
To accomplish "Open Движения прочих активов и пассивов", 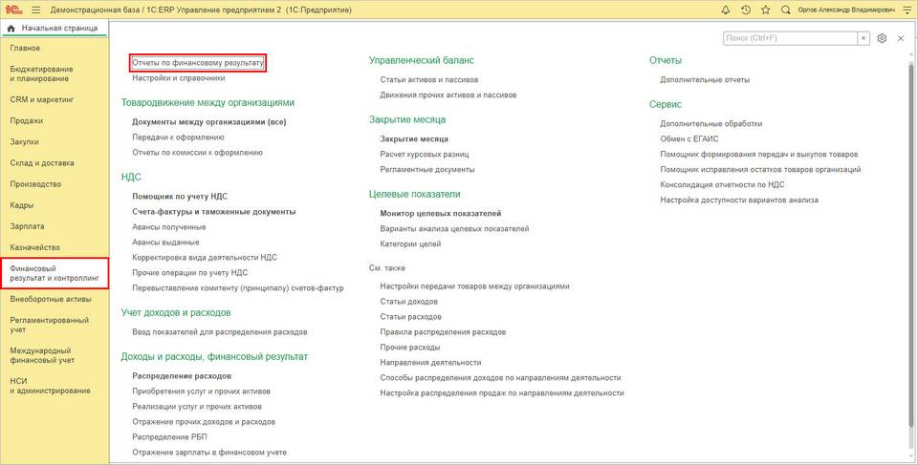I will 448,95.
